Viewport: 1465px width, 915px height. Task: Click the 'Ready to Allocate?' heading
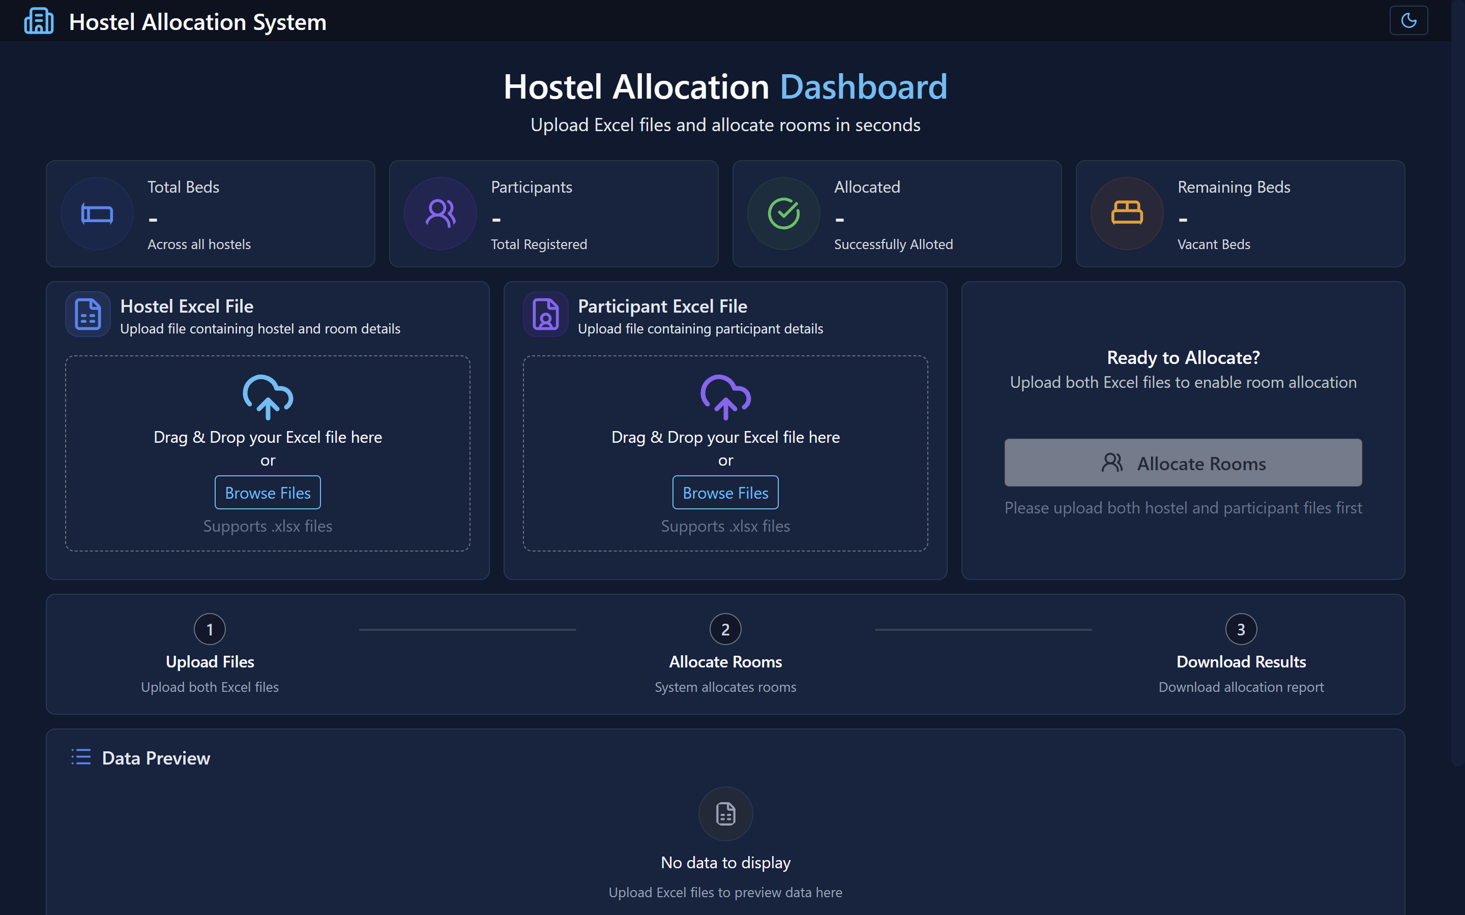1183,358
